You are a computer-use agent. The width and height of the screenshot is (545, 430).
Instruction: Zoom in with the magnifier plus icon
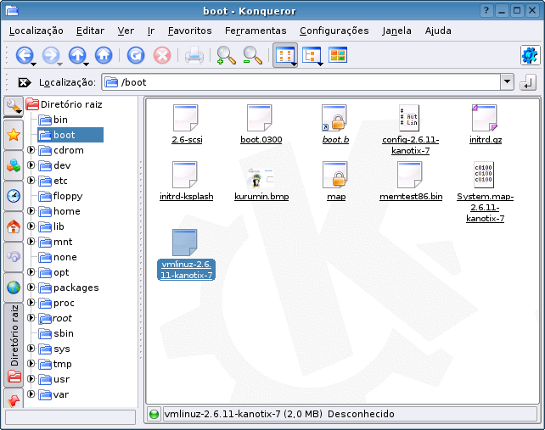[226, 55]
